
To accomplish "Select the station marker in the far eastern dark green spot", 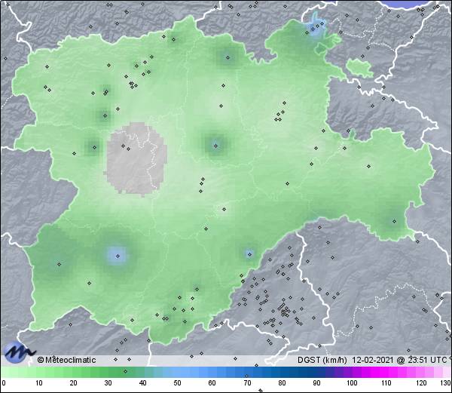I will (394, 222).
